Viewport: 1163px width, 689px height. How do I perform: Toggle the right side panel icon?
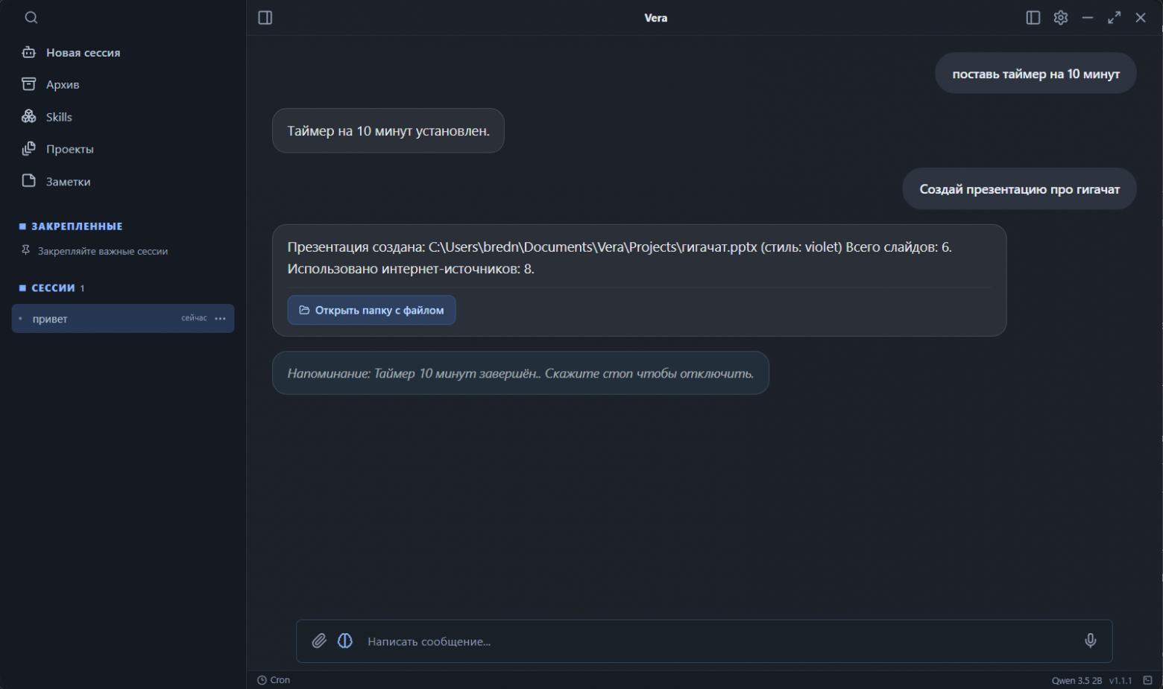[x=1033, y=18]
